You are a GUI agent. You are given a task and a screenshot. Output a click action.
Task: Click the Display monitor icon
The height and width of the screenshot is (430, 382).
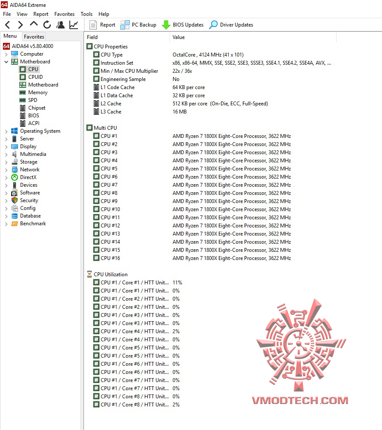[x=15, y=146]
